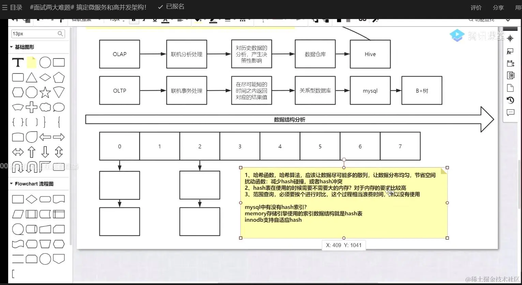Click the shape search magnifier icon
This screenshot has height=285, width=522.
coord(60,34)
